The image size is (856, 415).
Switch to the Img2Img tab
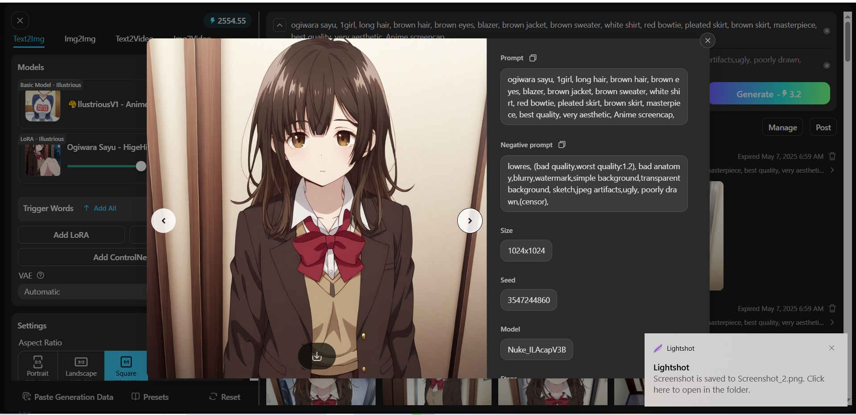point(80,39)
